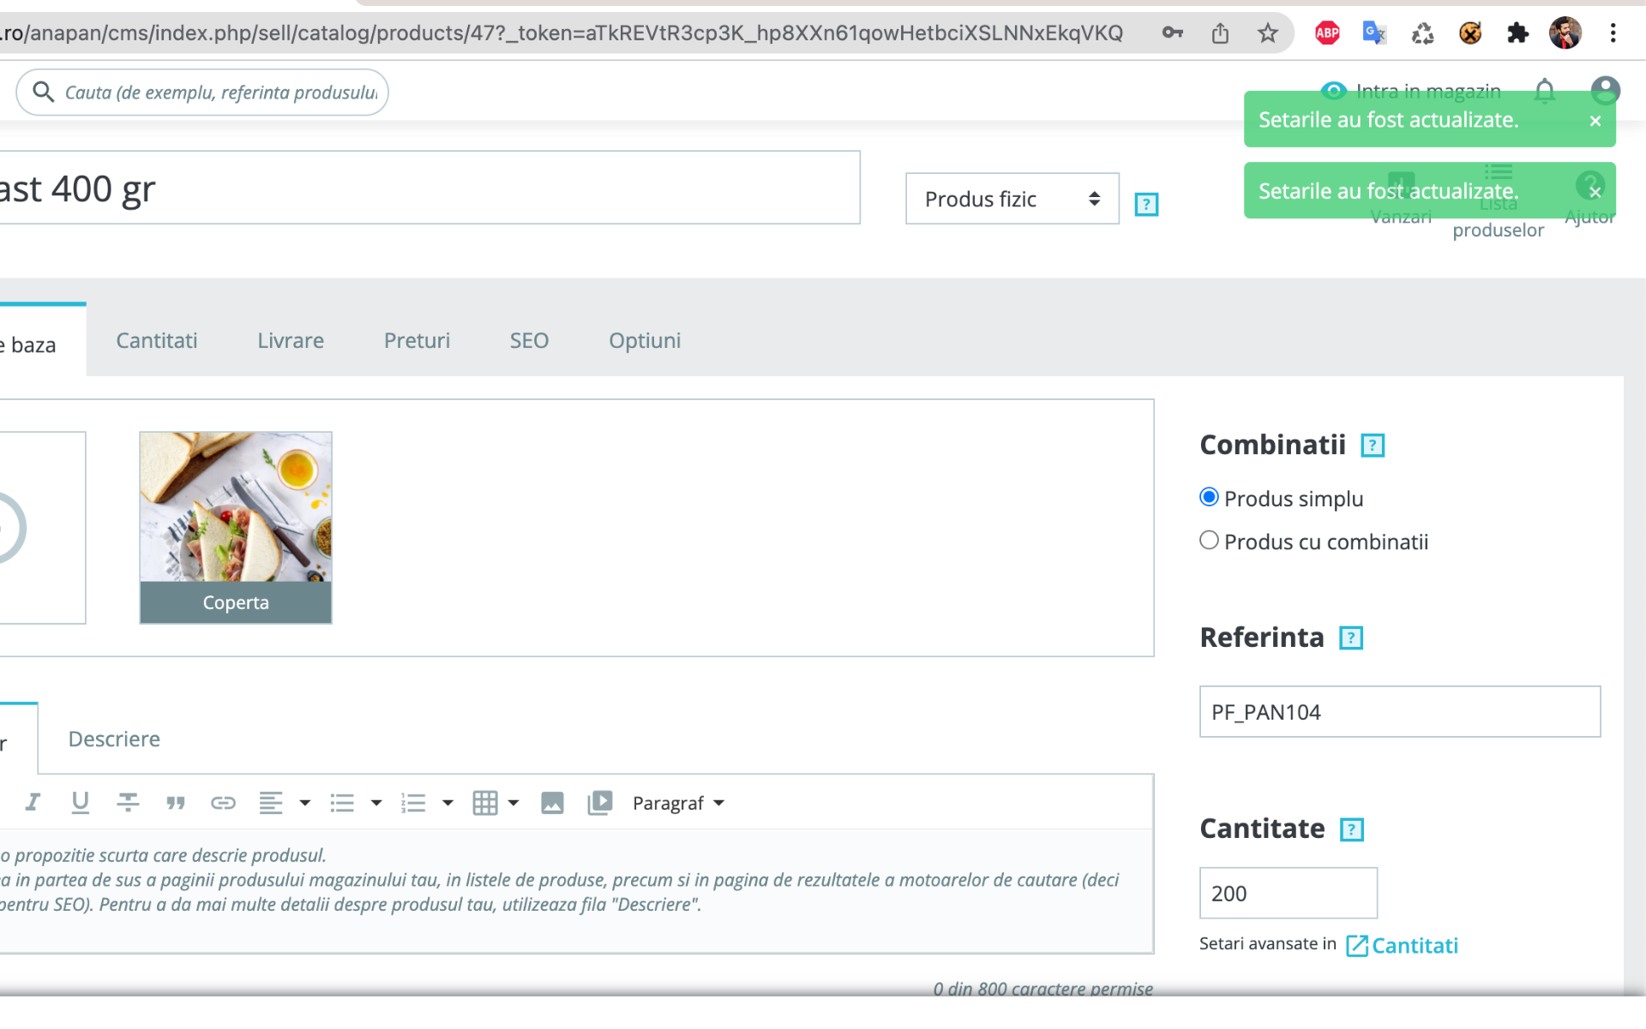Expand the table insert dropdown

514,803
